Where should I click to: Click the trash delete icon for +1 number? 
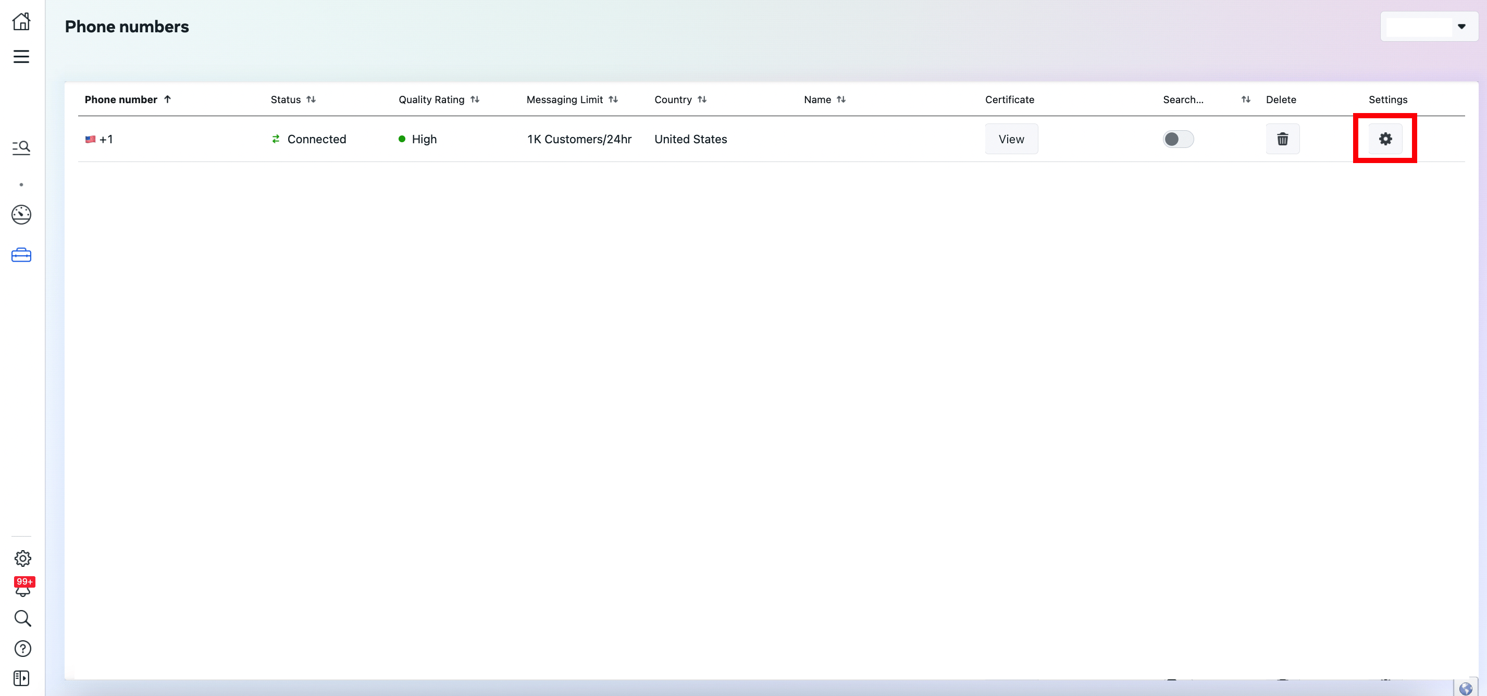tap(1282, 139)
